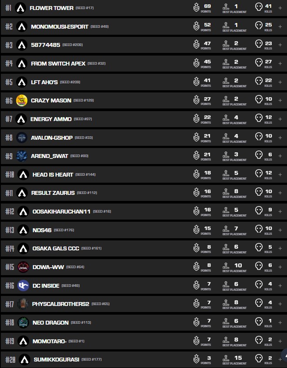Expand the Head Is Heart row
Screen dimensions: 287x368
[280, 175]
